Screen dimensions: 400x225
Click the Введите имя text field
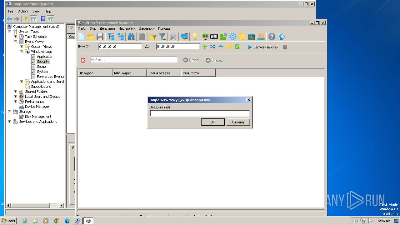[x=200, y=113]
